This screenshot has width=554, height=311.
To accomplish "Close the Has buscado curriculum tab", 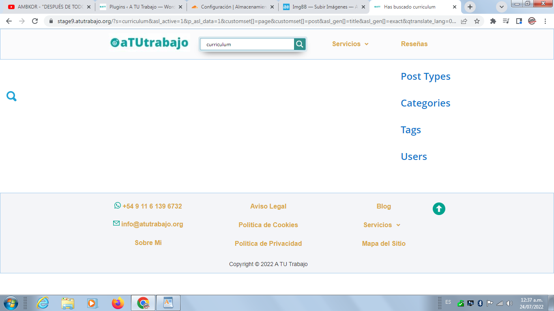I will coord(455,7).
